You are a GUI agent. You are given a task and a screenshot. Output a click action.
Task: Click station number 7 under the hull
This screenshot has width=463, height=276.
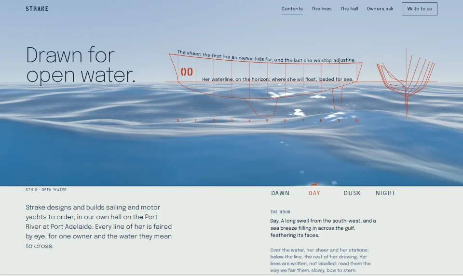point(303,120)
